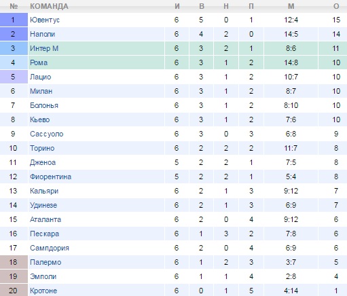Select the Интер М team link

(x=44, y=48)
